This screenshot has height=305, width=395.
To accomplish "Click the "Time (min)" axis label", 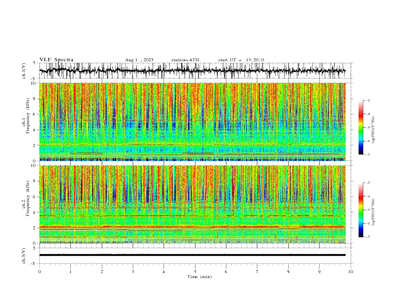I will (199, 277).
